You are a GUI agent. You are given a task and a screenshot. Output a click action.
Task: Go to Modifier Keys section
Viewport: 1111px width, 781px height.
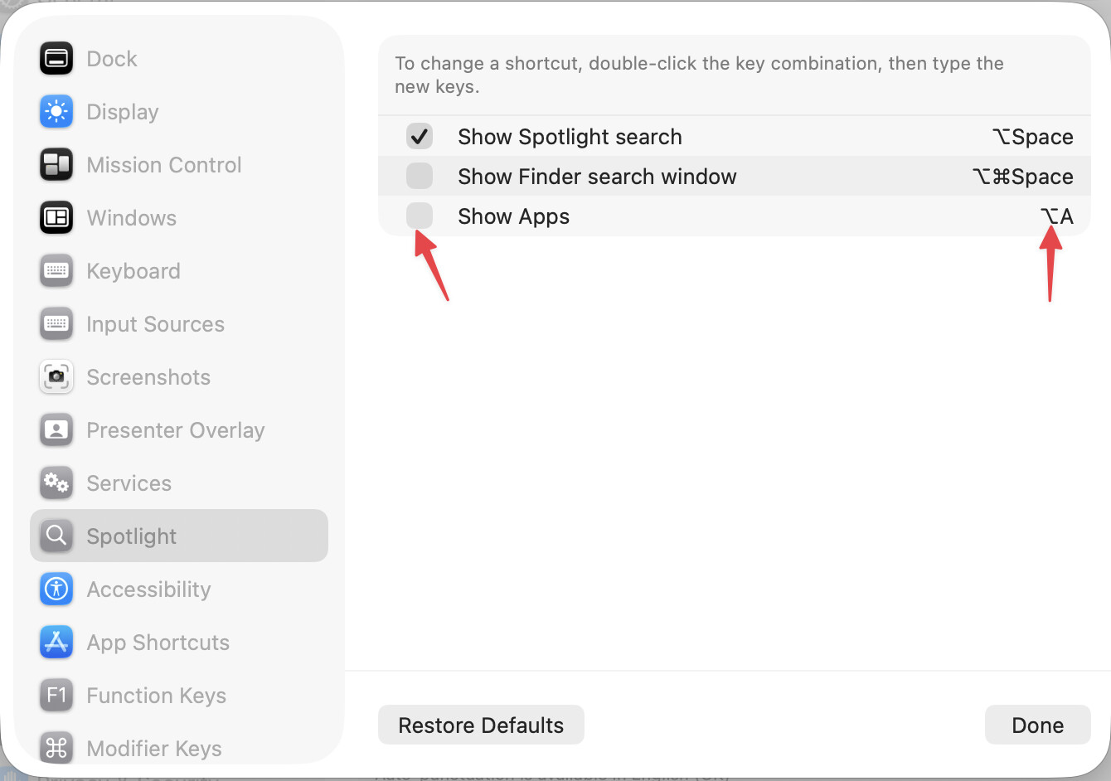(x=153, y=749)
